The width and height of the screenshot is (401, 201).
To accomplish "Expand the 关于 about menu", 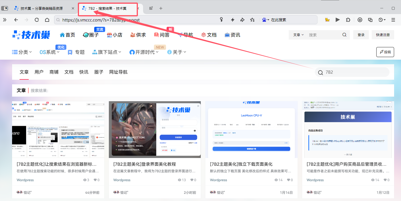I will click(x=177, y=52).
